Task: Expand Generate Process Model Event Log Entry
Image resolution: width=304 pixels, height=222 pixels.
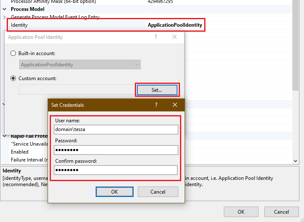Action: [x=5, y=17]
